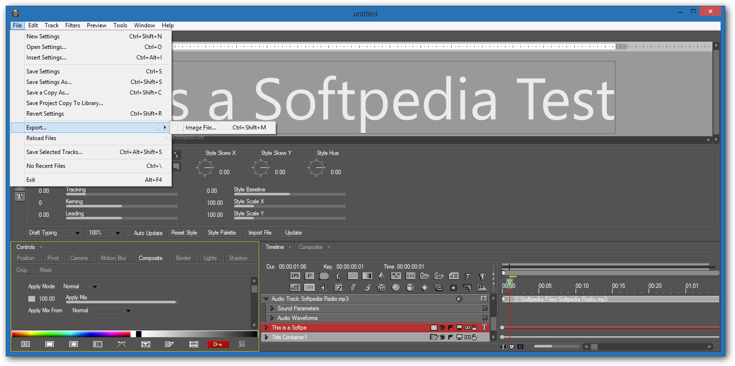Toggle lock on This is a Softpe track
735x366 pixels.
pyautogui.click(x=474, y=328)
